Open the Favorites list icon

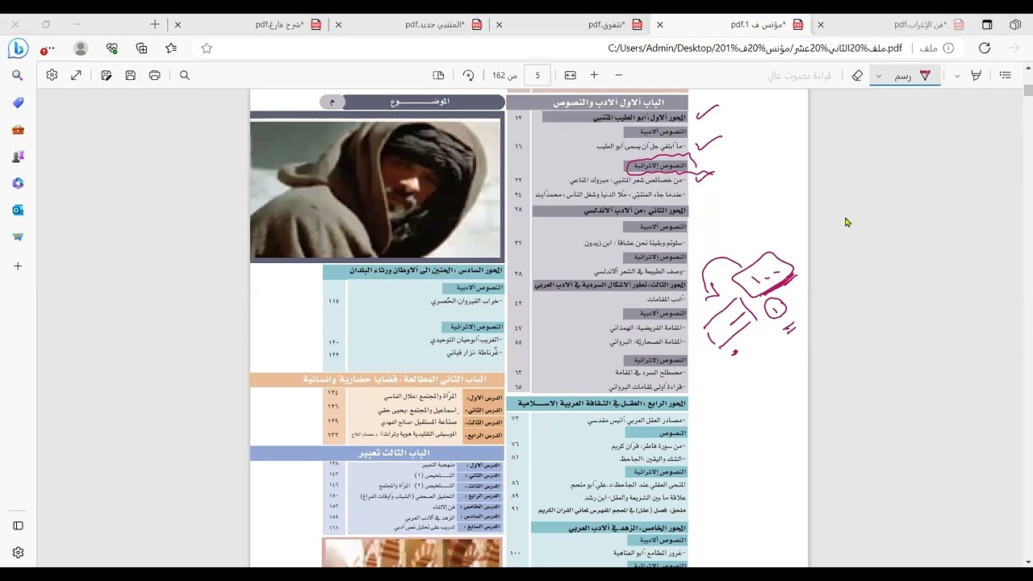coord(171,48)
